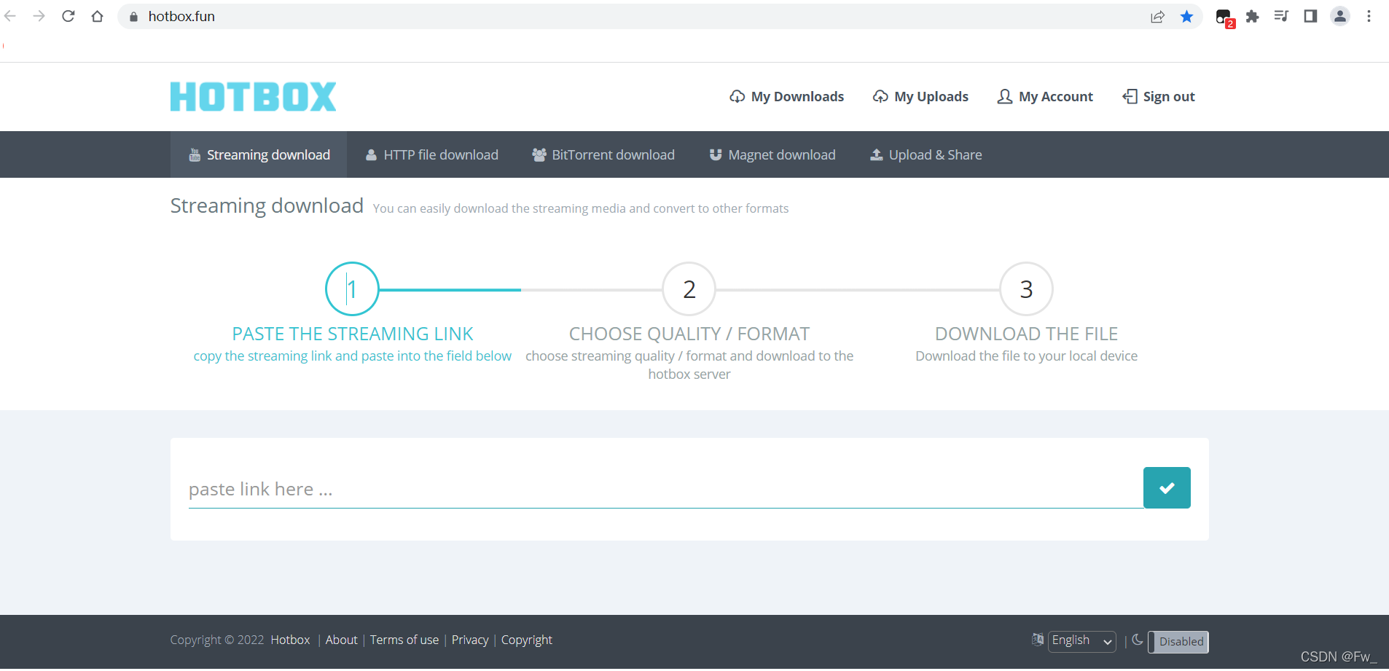The width and height of the screenshot is (1389, 671).
Task: Open the browser home page
Action: coord(98,16)
